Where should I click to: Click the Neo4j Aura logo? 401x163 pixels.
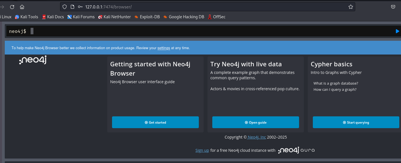point(296,150)
